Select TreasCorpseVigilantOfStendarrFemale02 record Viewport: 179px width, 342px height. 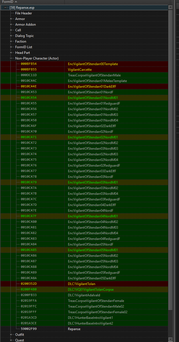pos(84,312)
